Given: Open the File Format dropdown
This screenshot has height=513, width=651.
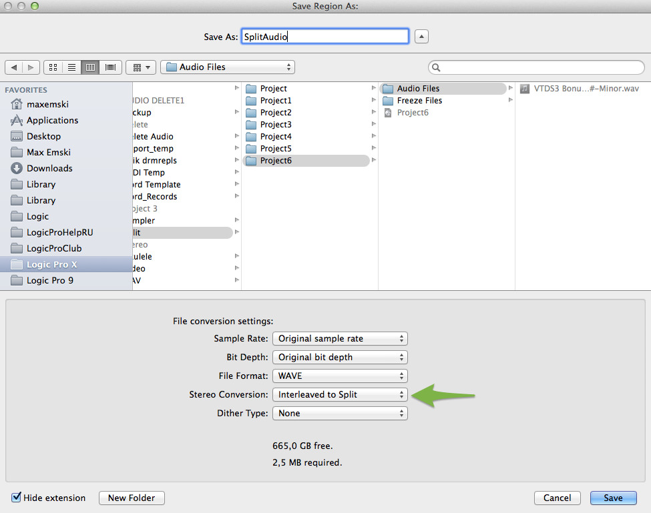Looking at the screenshot, I should point(339,376).
